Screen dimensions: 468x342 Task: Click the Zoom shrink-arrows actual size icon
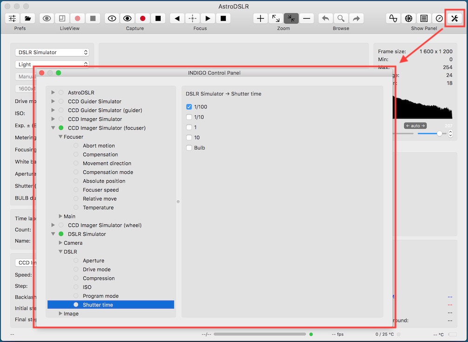[x=291, y=19]
